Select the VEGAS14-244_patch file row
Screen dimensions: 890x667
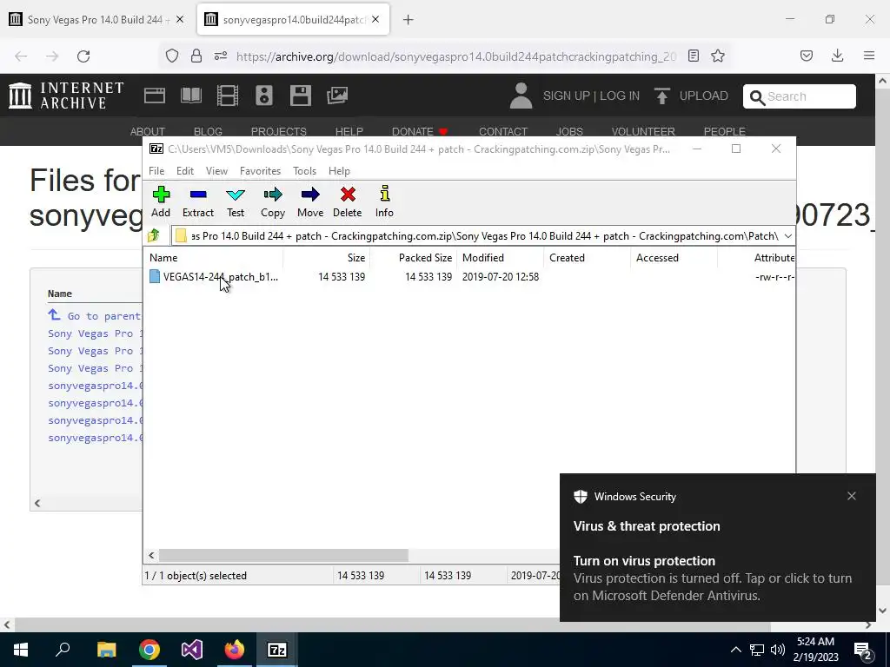(470, 277)
